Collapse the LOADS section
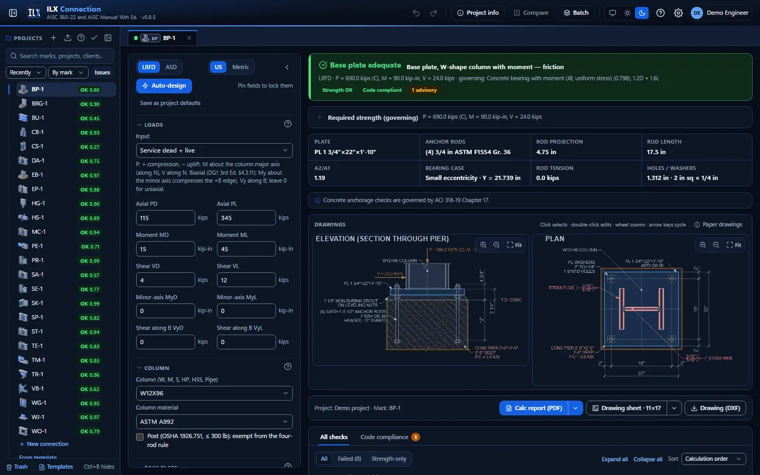 [x=150, y=125]
